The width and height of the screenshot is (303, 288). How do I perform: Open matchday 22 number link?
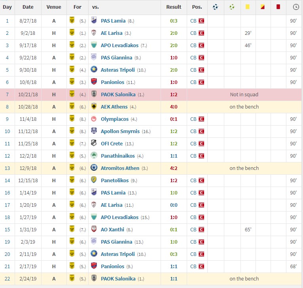click(x=7, y=279)
